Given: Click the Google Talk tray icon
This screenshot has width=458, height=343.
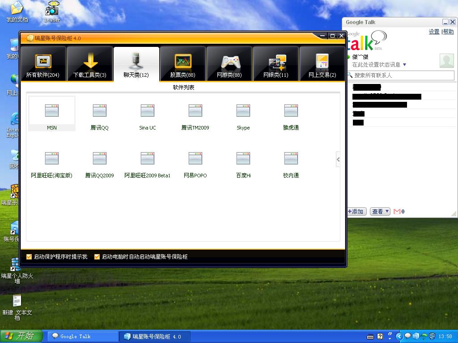Looking at the screenshot, I should (x=408, y=336).
